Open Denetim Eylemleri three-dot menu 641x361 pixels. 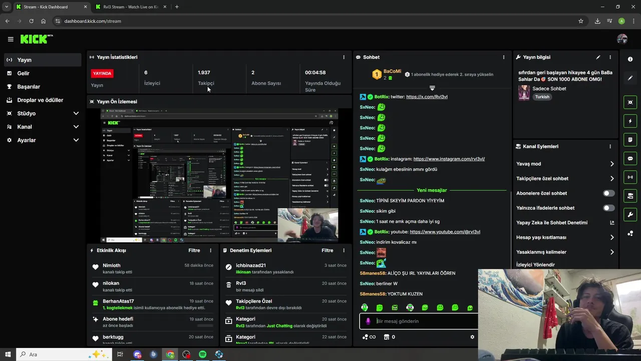pyautogui.click(x=344, y=250)
